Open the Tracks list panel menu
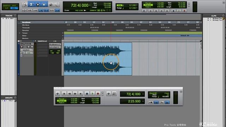Image resolution: width=226 pixels, height=127 pixels. pyautogui.click(x=15, y=16)
